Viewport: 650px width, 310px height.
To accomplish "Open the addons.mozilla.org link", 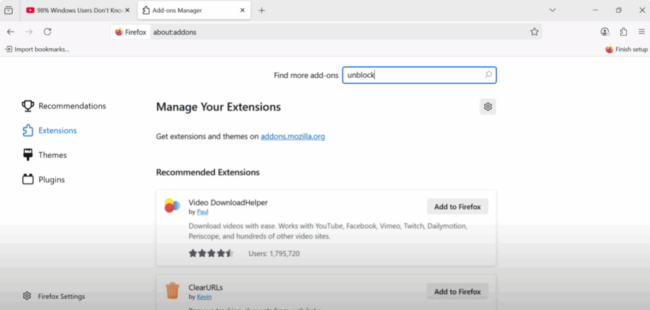I will pos(293,136).
